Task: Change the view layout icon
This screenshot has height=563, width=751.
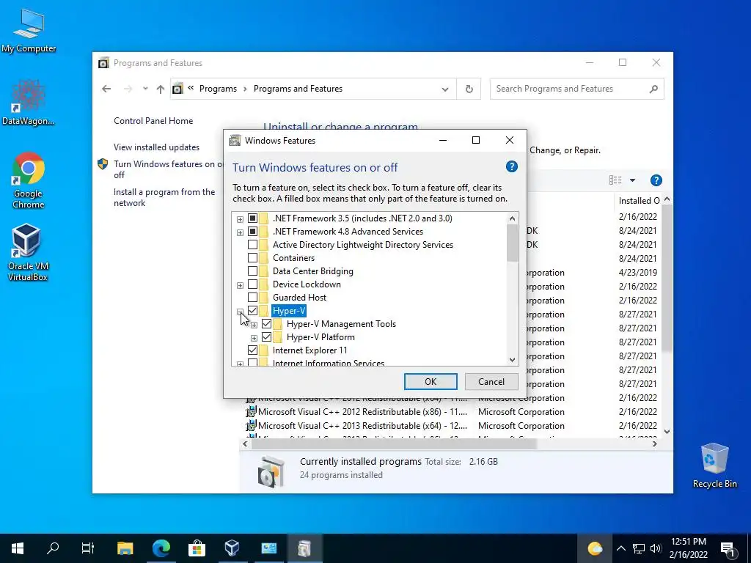Action: 615,180
